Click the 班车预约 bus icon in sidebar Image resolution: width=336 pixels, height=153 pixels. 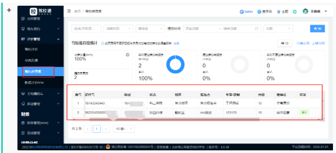(23, 29)
